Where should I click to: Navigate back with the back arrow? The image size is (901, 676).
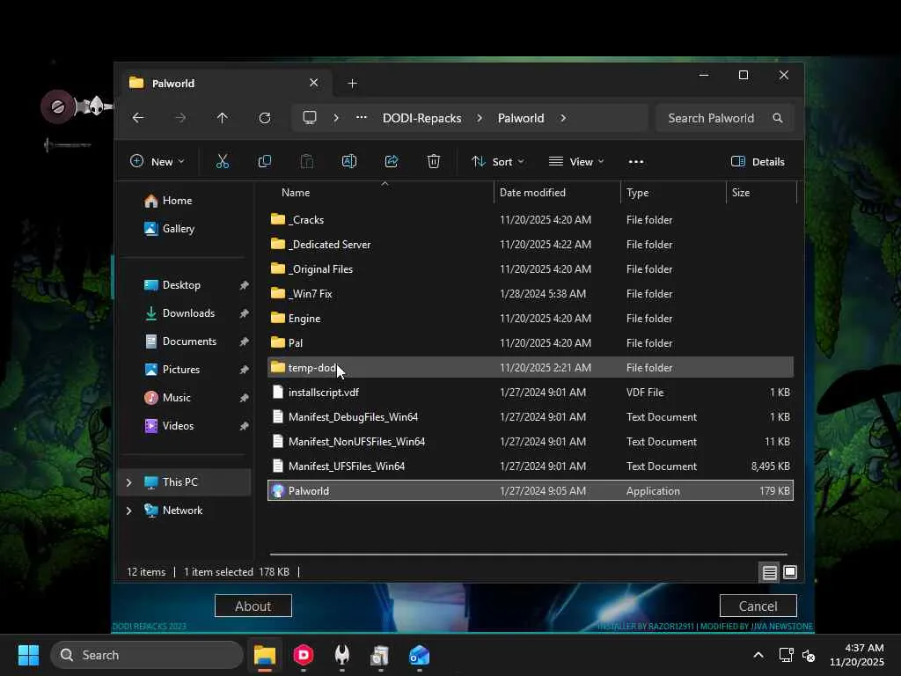point(138,118)
